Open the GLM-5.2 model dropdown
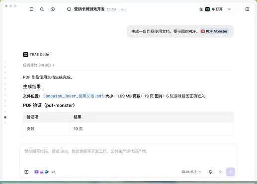 191,172
